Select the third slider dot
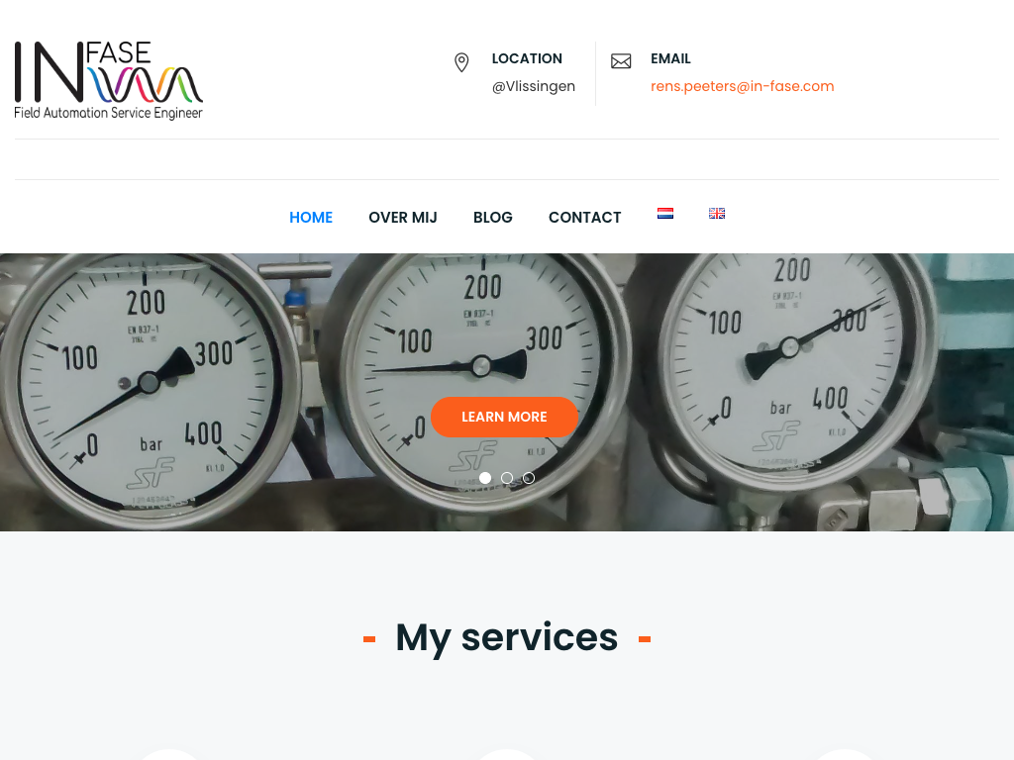 [x=529, y=478]
